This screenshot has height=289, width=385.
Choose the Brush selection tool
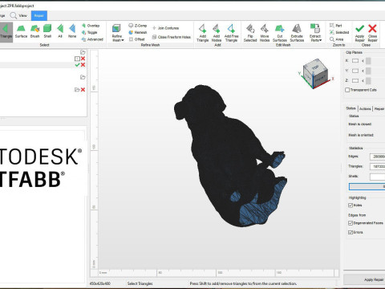click(x=34, y=31)
